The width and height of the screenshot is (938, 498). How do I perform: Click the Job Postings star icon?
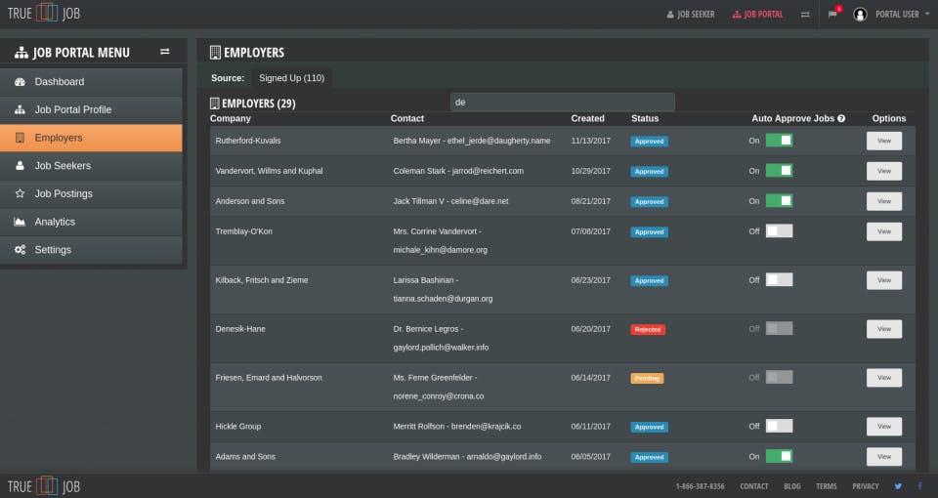[20, 193]
